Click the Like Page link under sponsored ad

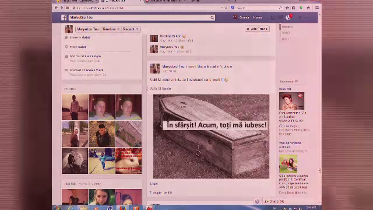(290, 126)
